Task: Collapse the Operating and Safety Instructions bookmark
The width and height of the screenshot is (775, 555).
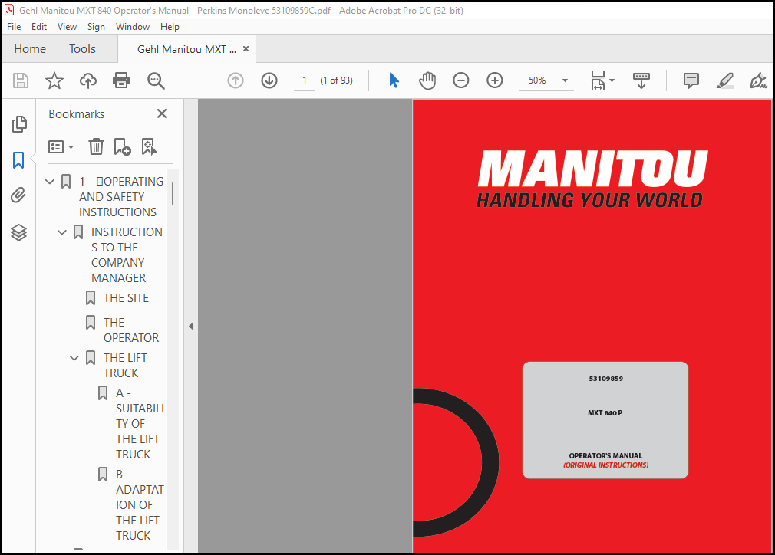Action: tap(49, 182)
